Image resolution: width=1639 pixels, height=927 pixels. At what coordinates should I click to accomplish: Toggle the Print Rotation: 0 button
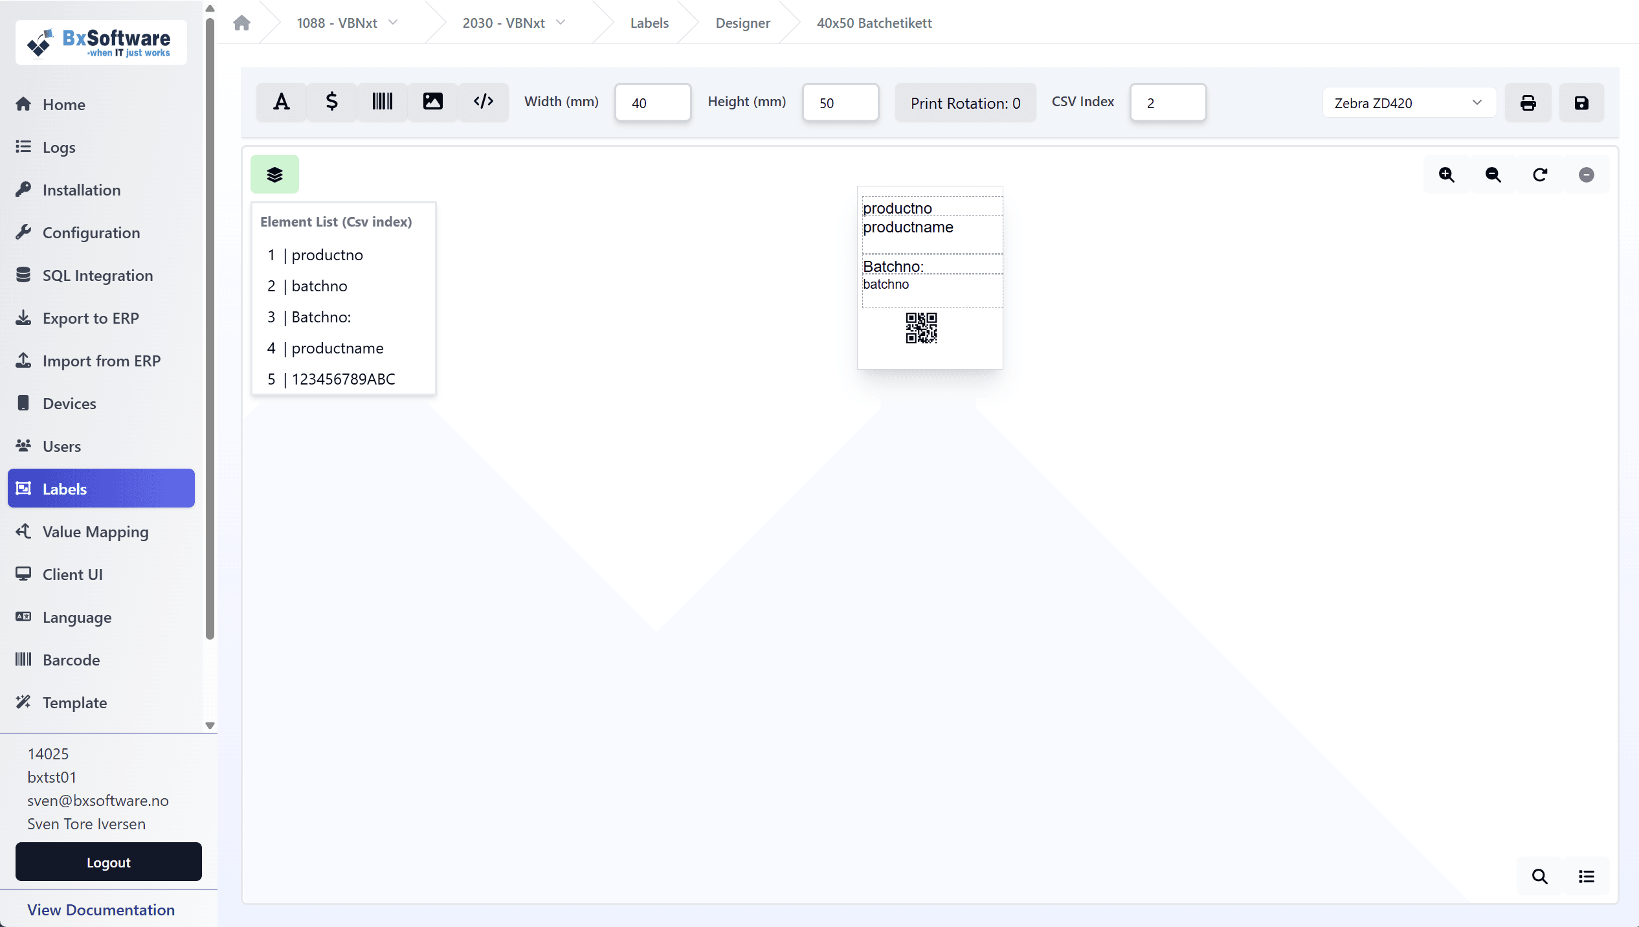pyautogui.click(x=965, y=103)
